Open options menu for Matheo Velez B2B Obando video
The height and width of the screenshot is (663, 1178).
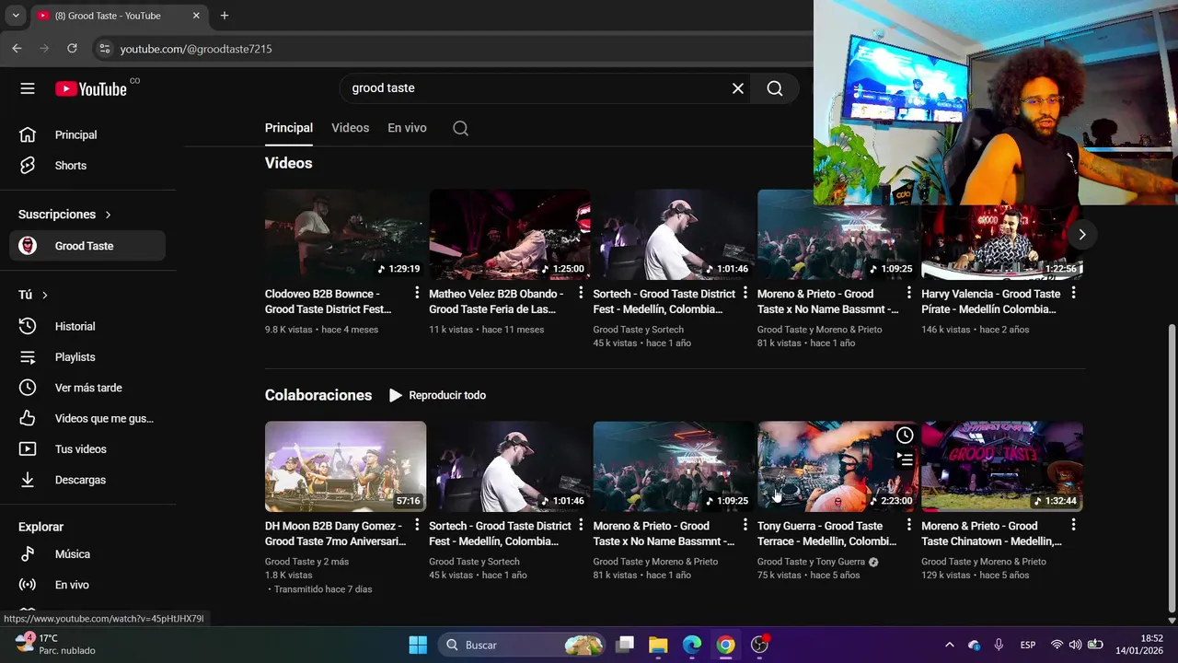[581, 293]
